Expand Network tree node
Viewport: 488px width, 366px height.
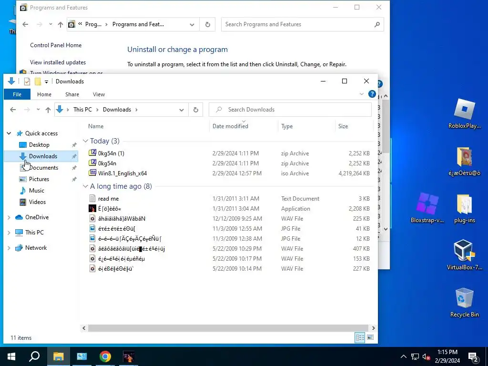[x=9, y=248]
